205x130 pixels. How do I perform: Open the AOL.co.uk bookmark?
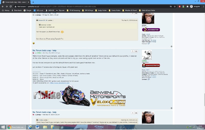(38, 10)
